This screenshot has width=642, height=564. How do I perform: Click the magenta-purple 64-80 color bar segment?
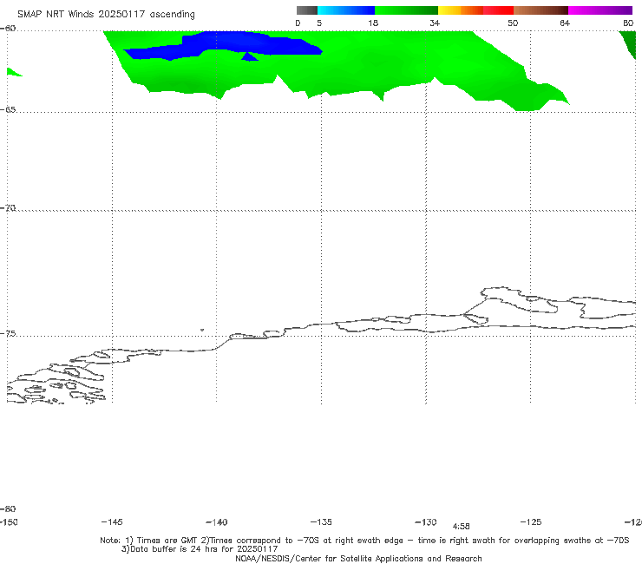[x=600, y=10]
